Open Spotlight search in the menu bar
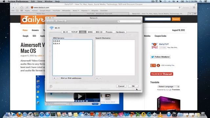Viewport: 210px width, 118px height. (200, 1)
